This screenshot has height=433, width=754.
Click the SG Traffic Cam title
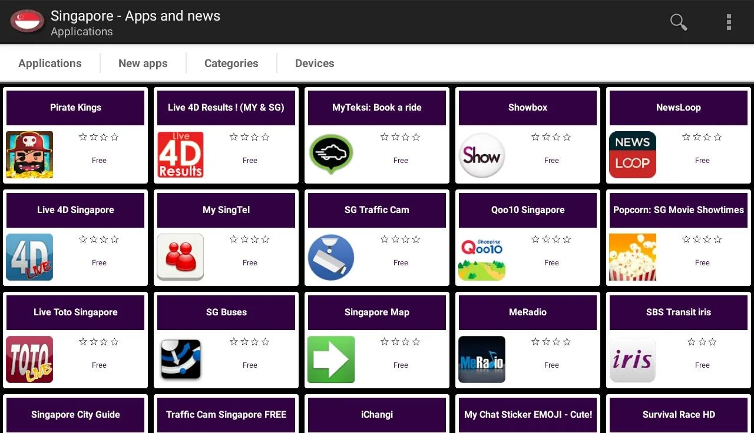pyautogui.click(x=377, y=210)
